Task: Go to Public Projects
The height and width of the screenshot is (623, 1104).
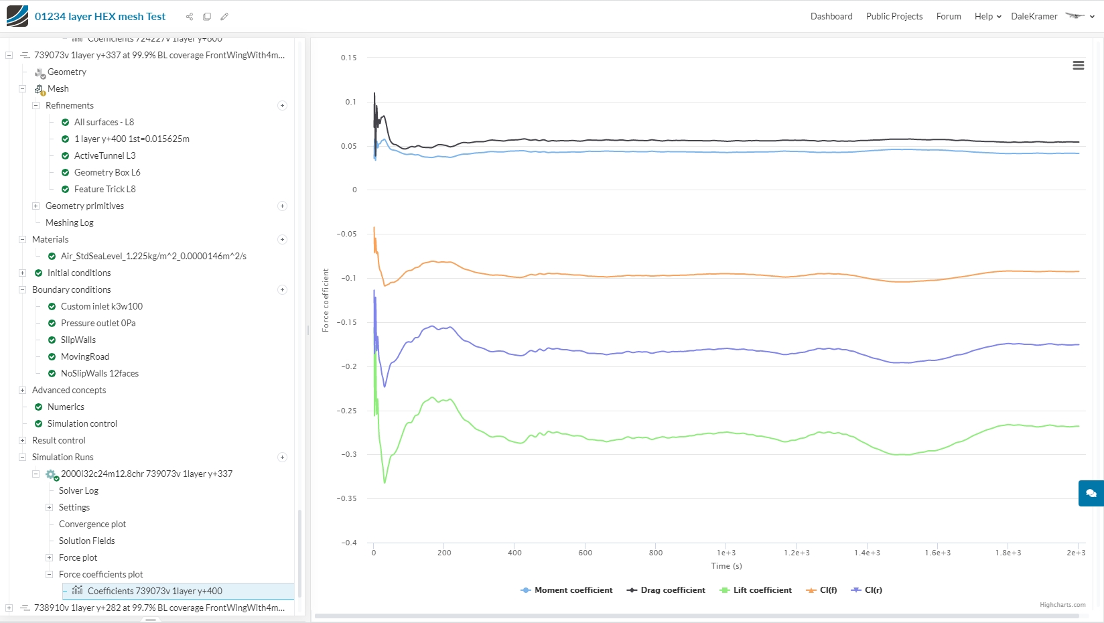Action: tap(894, 17)
